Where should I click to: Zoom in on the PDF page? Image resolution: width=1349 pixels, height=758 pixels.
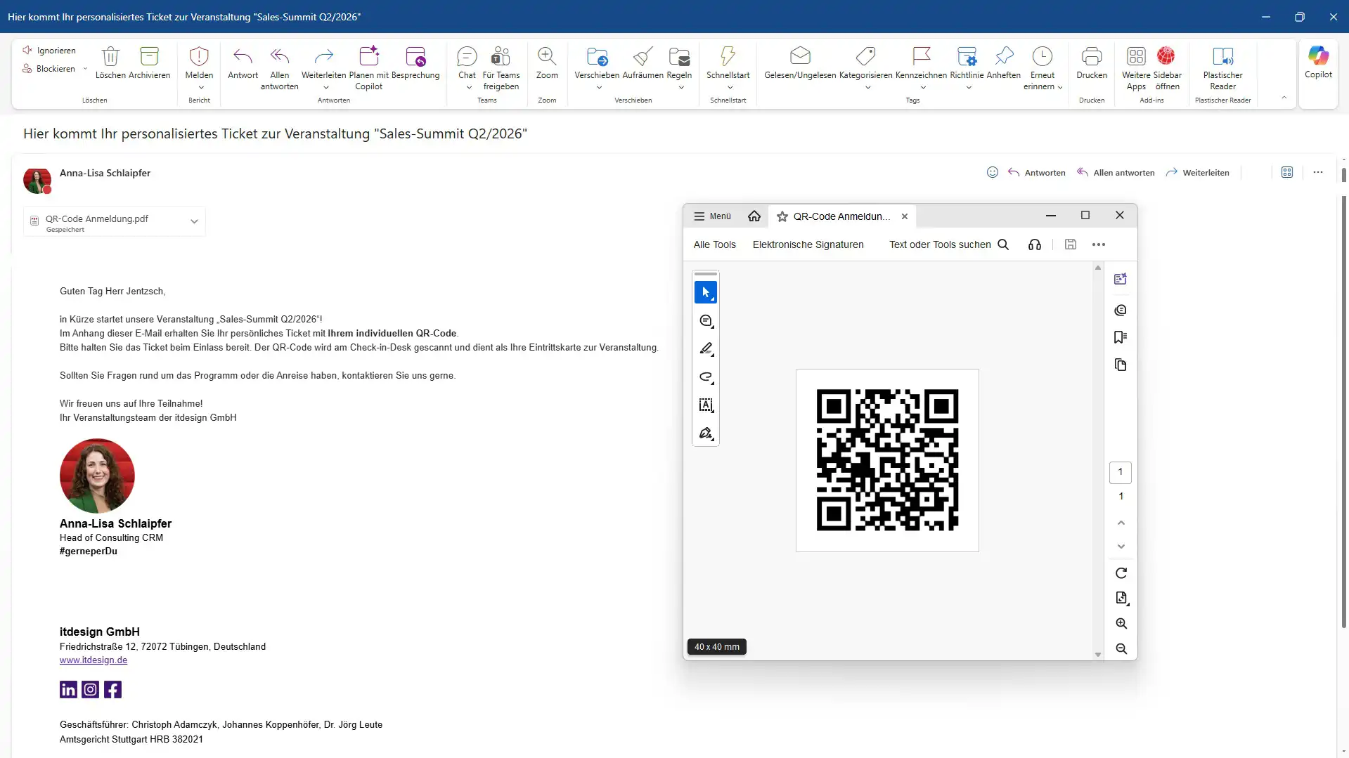pyautogui.click(x=1121, y=624)
